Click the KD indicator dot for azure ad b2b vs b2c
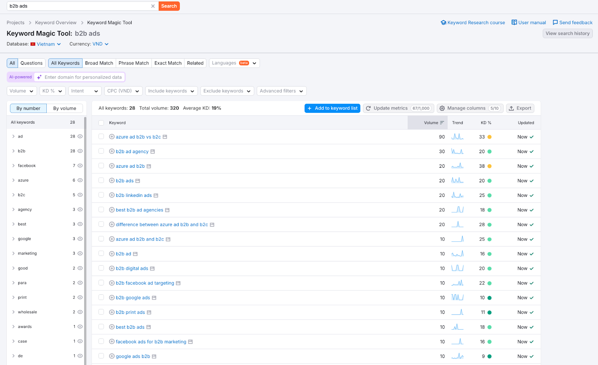The image size is (598, 365). pos(490,137)
